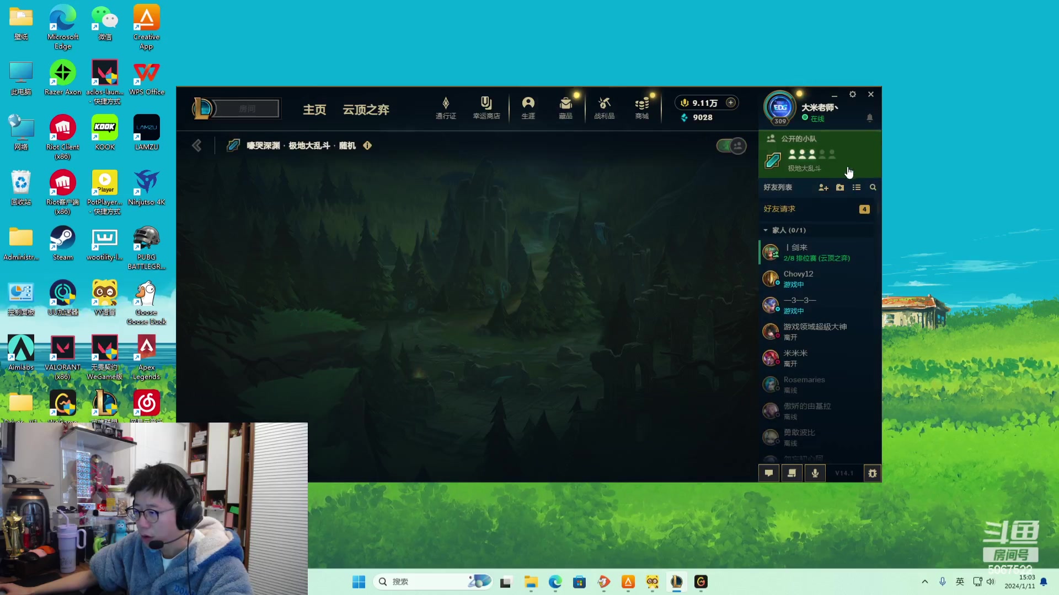Open the bug report gear icon beside V14.1

click(873, 473)
